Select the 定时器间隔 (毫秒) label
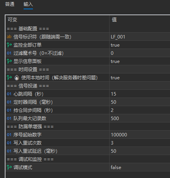Viewport: 170px width, 178px height. click(x=33, y=102)
